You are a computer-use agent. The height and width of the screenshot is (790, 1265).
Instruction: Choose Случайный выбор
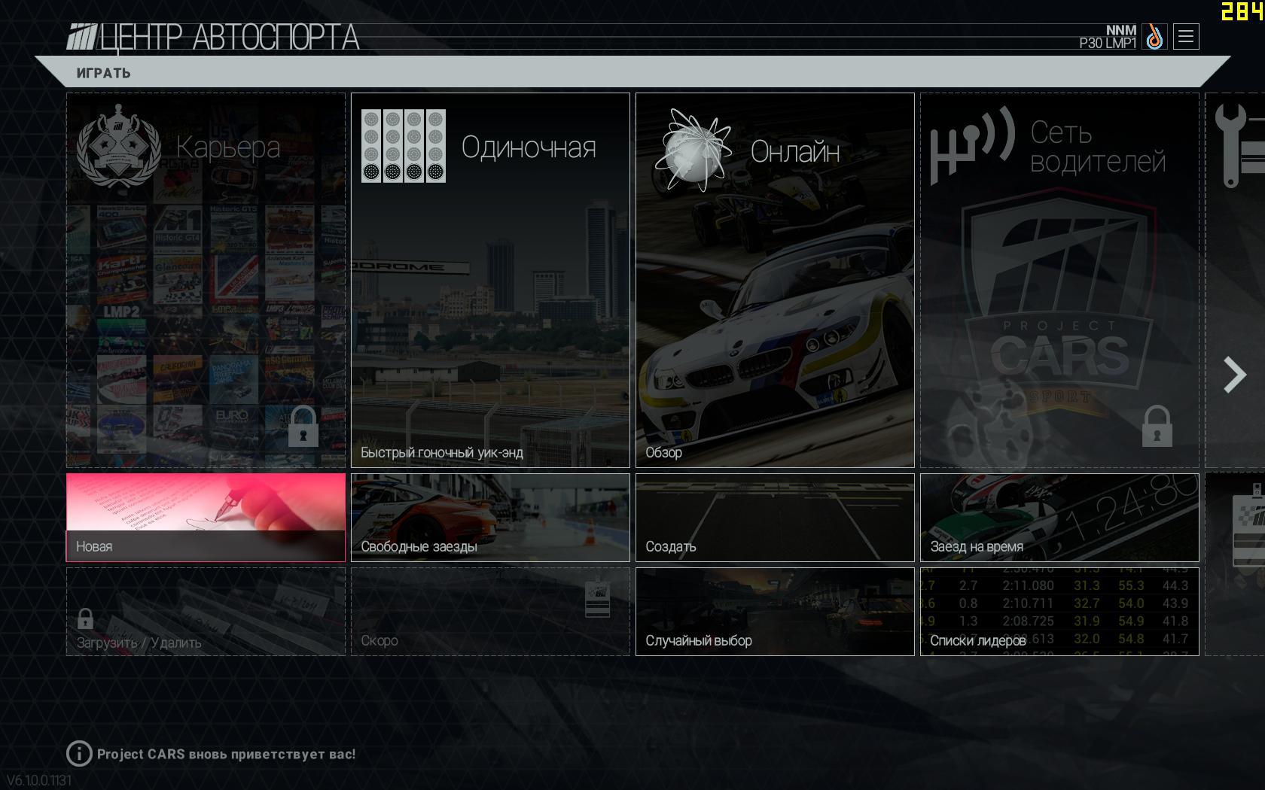[775, 612]
